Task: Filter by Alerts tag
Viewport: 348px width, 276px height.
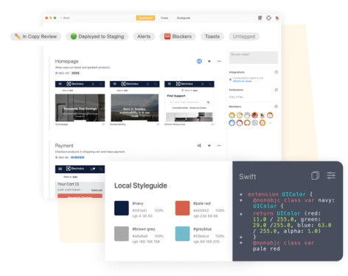Action: pyautogui.click(x=144, y=36)
